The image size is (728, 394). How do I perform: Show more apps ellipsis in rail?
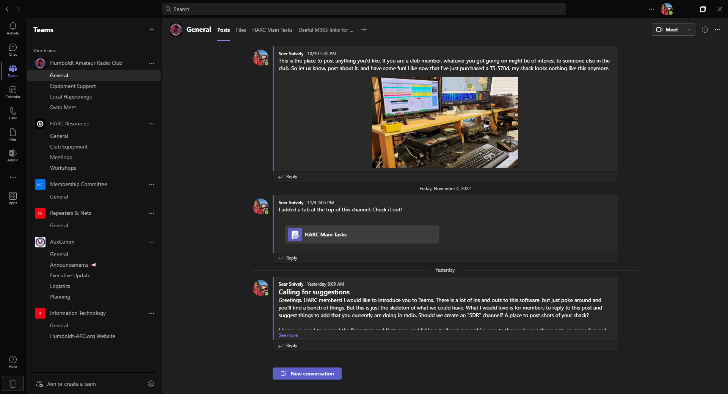tap(13, 177)
